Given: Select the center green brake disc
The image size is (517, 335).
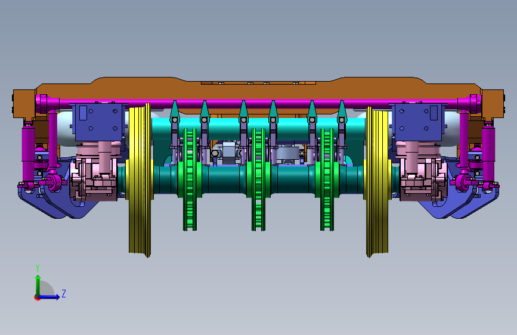Looking at the screenshot, I should pos(259,179).
